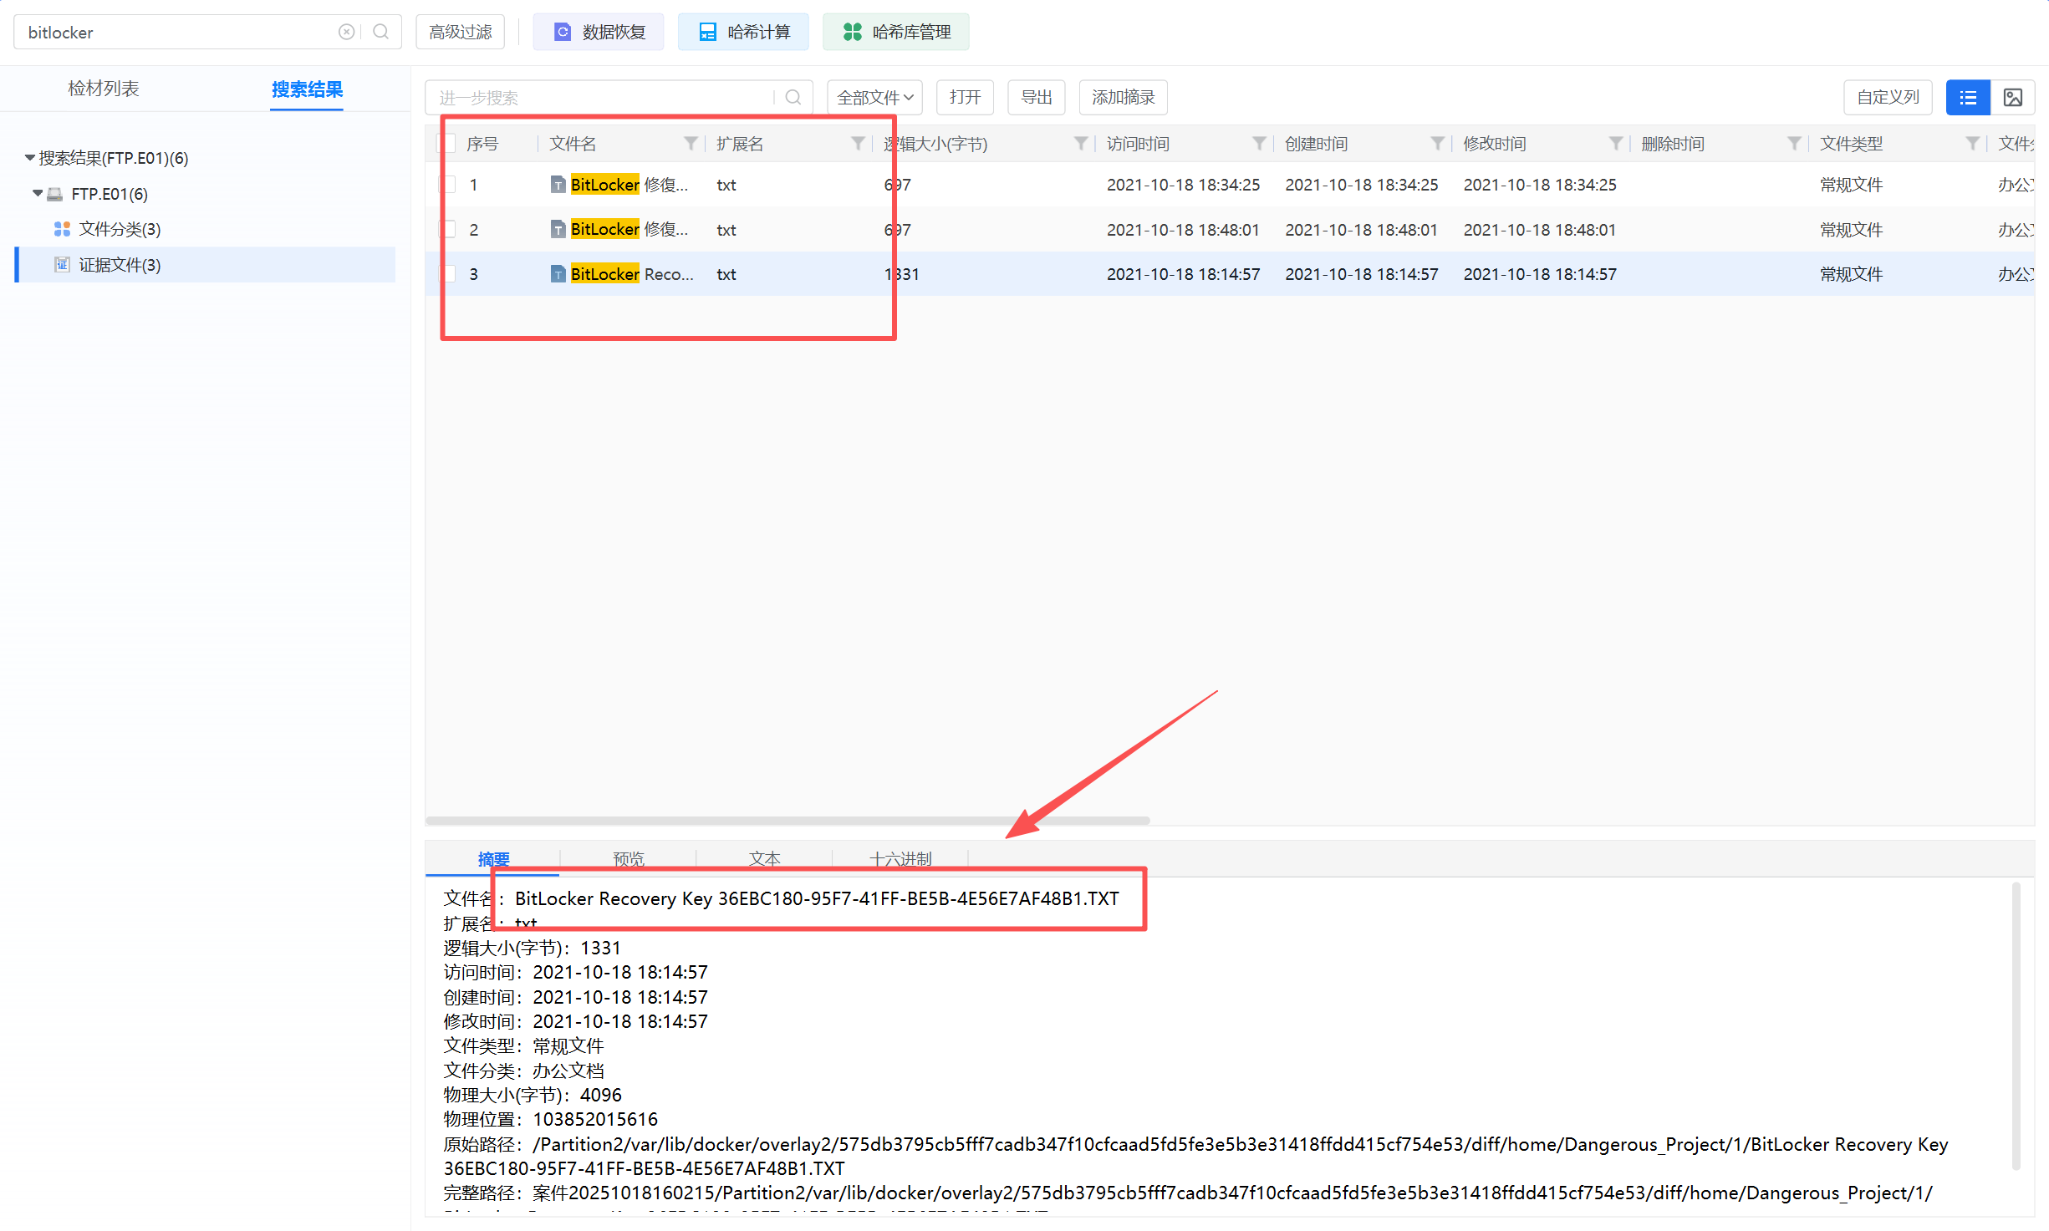Collapse the FTP.E01(6) tree node
The image size is (2049, 1231).
(x=38, y=193)
